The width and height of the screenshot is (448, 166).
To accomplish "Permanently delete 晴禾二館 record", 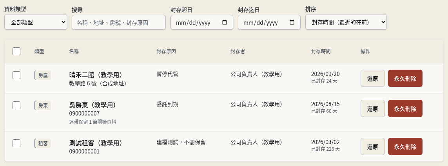I will click(x=405, y=78).
